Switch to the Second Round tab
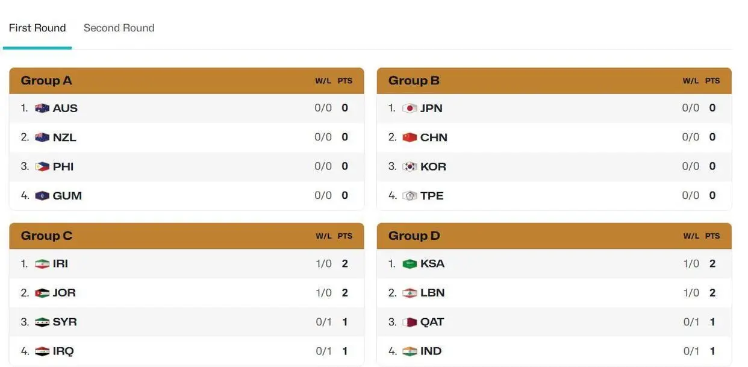Viewport: 748px width, 367px height. pos(119,28)
